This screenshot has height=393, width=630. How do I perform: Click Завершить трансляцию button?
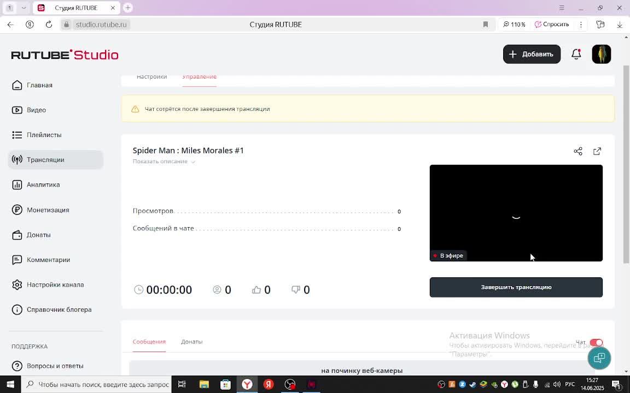516,287
